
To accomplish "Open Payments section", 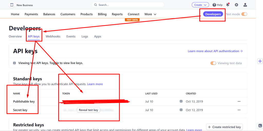I will pyautogui.click(x=31, y=14).
